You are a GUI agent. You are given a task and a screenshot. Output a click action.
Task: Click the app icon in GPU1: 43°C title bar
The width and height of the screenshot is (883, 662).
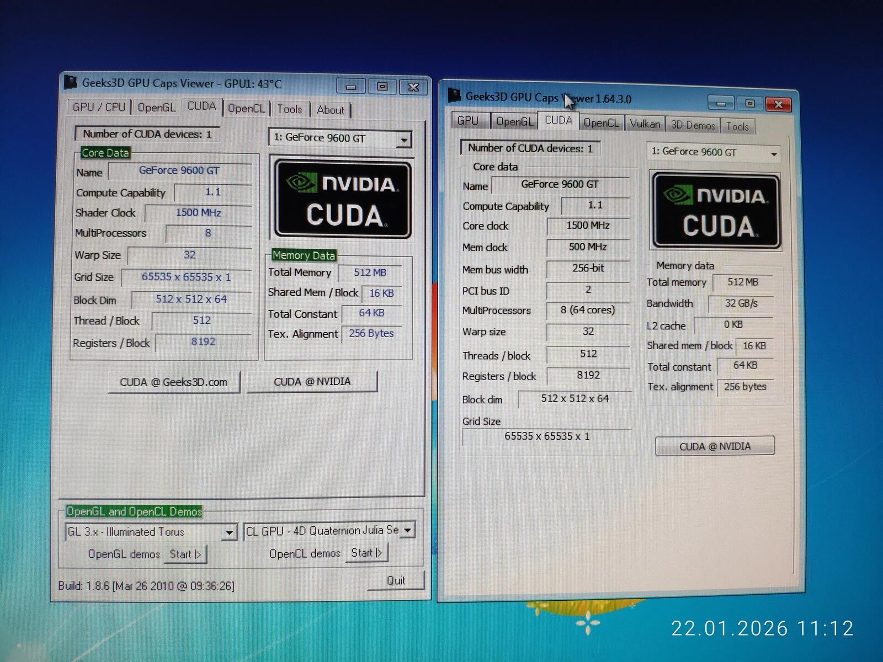pyautogui.click(x=70, y=82)
